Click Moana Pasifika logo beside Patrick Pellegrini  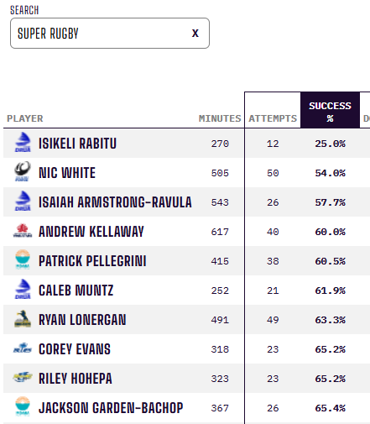(23, 259)
